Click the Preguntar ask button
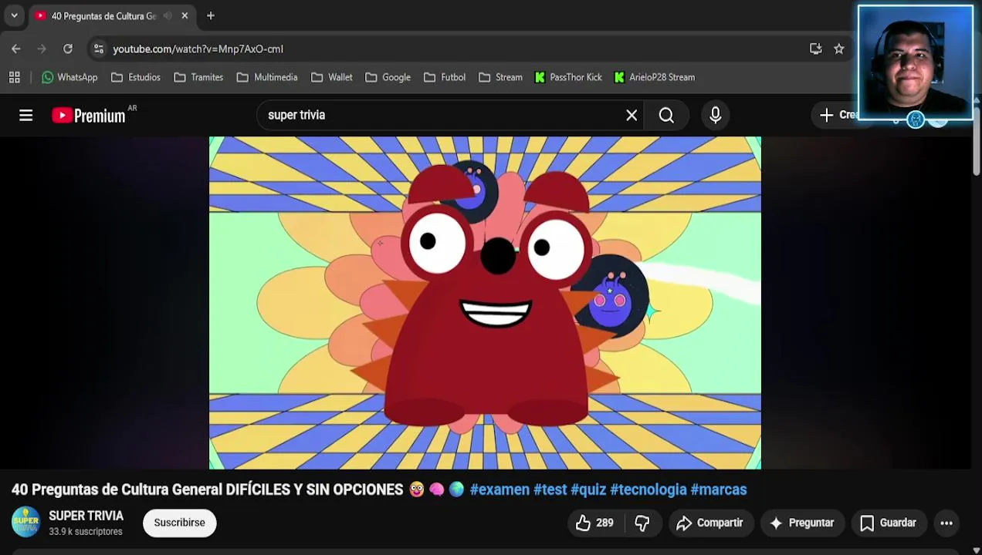 802,523
